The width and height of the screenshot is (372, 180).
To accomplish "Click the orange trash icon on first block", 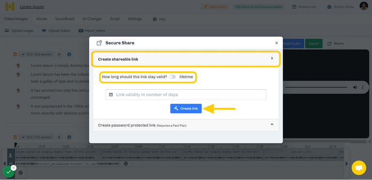I will click(x=15, y=55).
